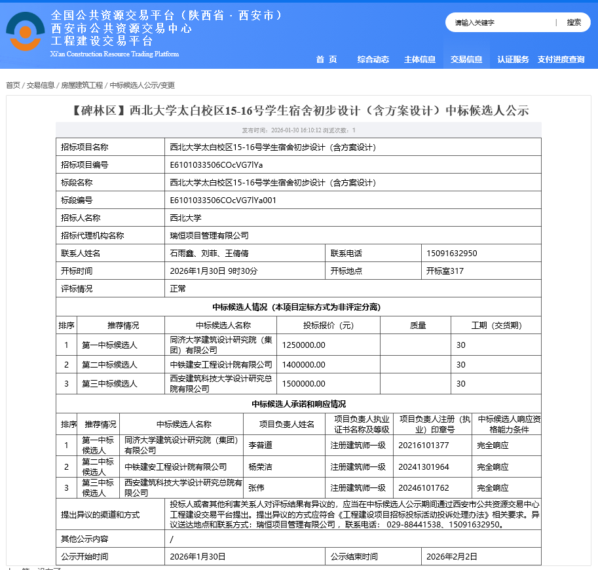Open the 首页 tab in navigation bar
The height and width of the screenshot is (570, 598).
[326, 60]
